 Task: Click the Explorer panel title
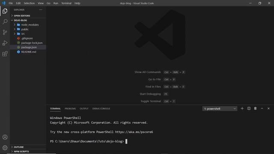19,10
